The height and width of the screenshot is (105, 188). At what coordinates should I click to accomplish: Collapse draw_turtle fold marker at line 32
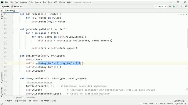(13, 78)
